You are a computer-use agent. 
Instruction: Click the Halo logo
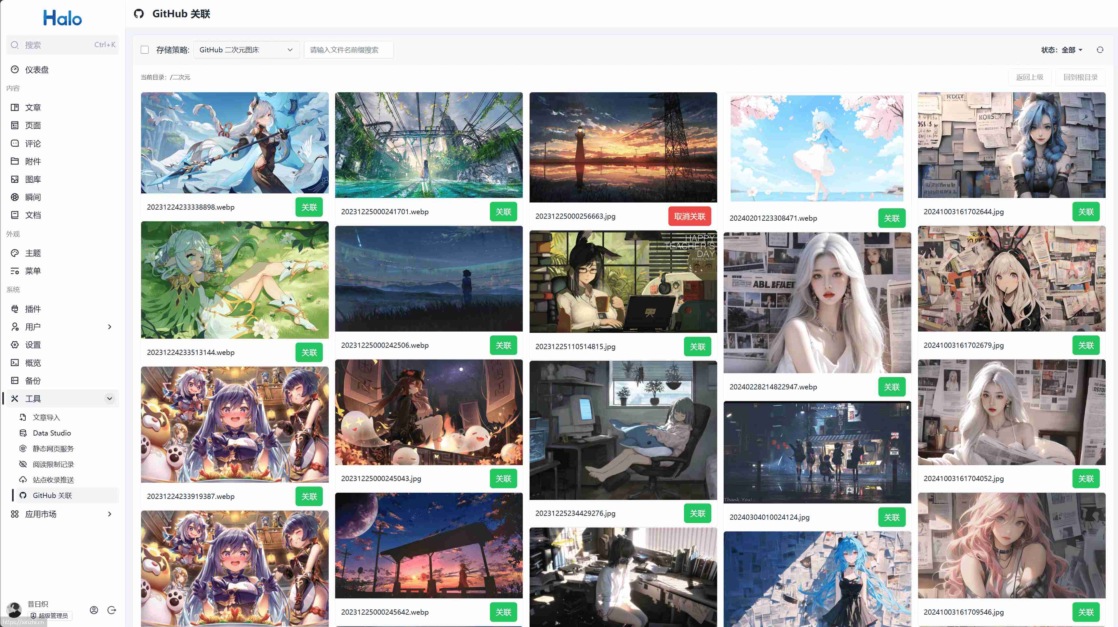[x=62, y=18]
